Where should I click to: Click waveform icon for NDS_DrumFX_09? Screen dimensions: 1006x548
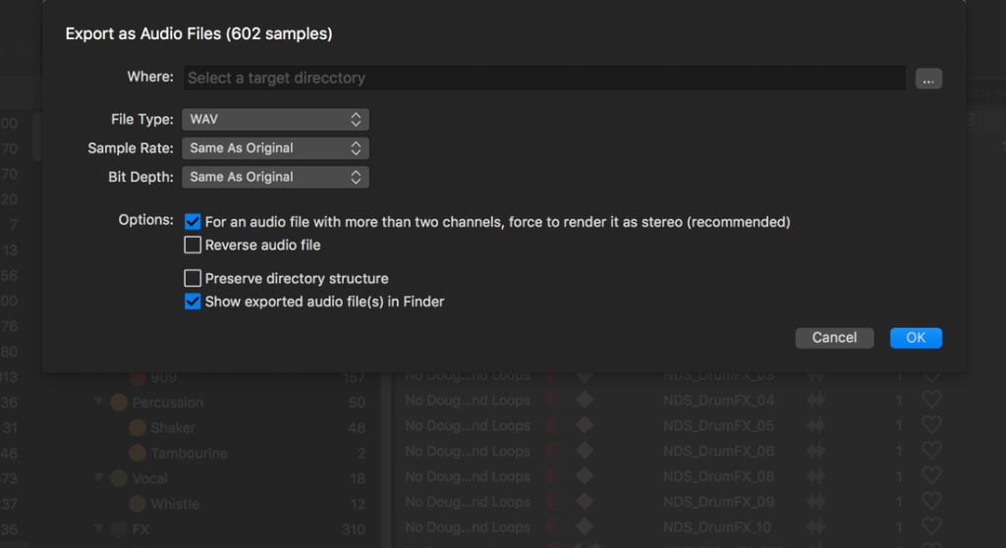pos(815,502)
